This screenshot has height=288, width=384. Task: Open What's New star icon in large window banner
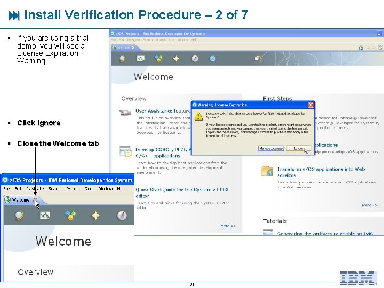coord(177,59)
